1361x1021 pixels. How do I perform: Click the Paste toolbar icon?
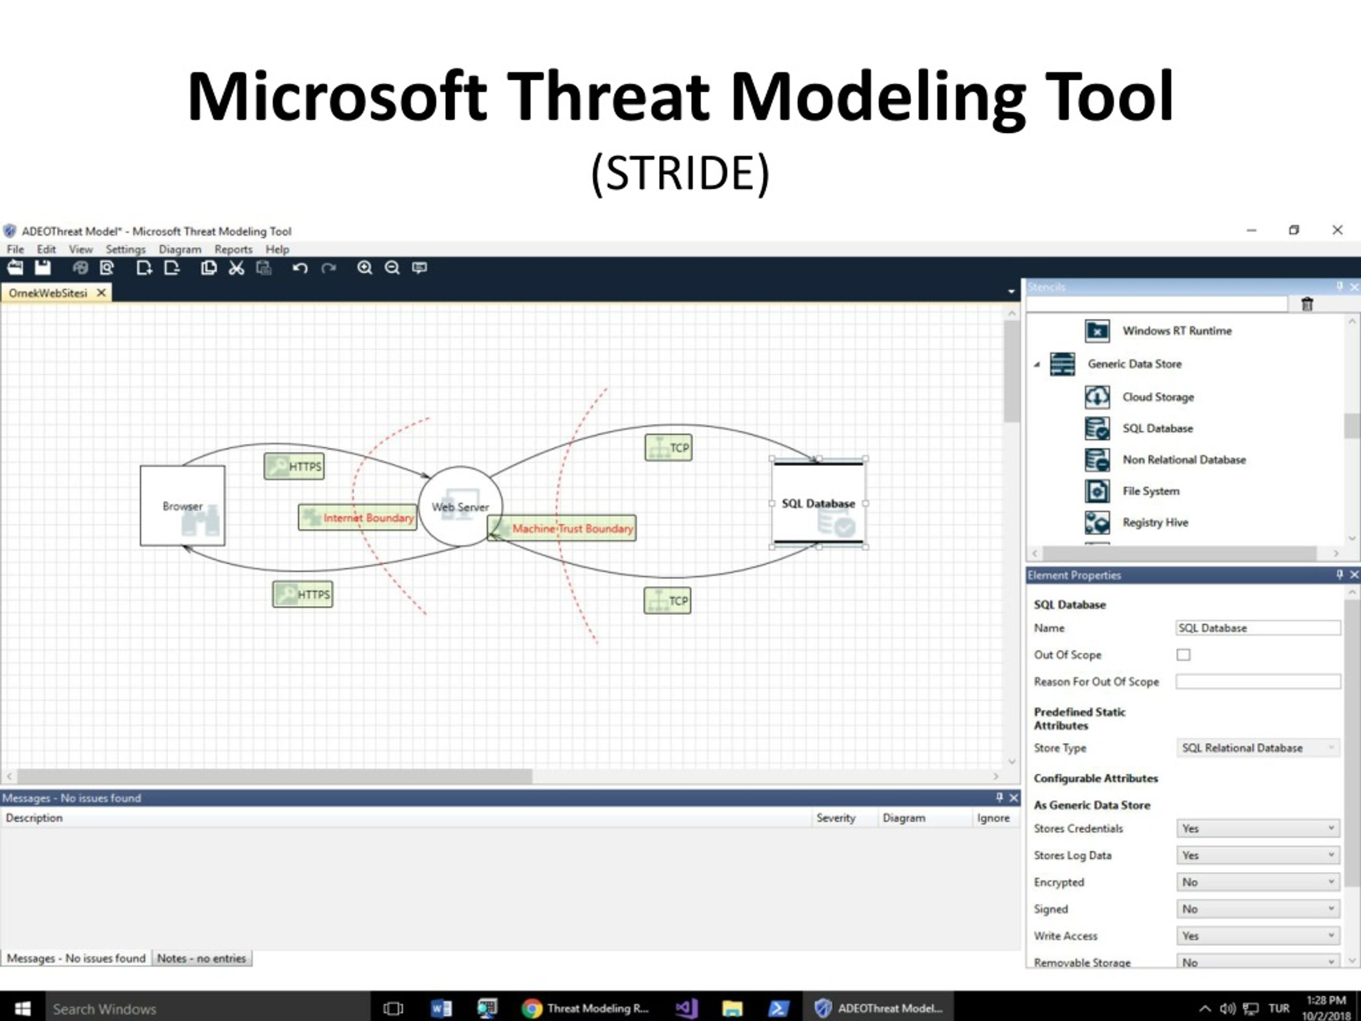[264, 267]
